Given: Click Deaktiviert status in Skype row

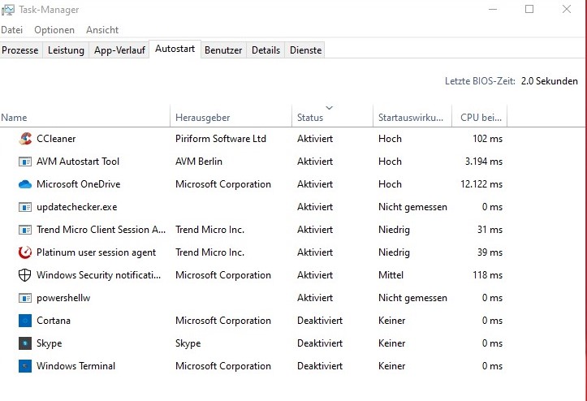Looking at the screenshot, I should [x=320, y=343].
